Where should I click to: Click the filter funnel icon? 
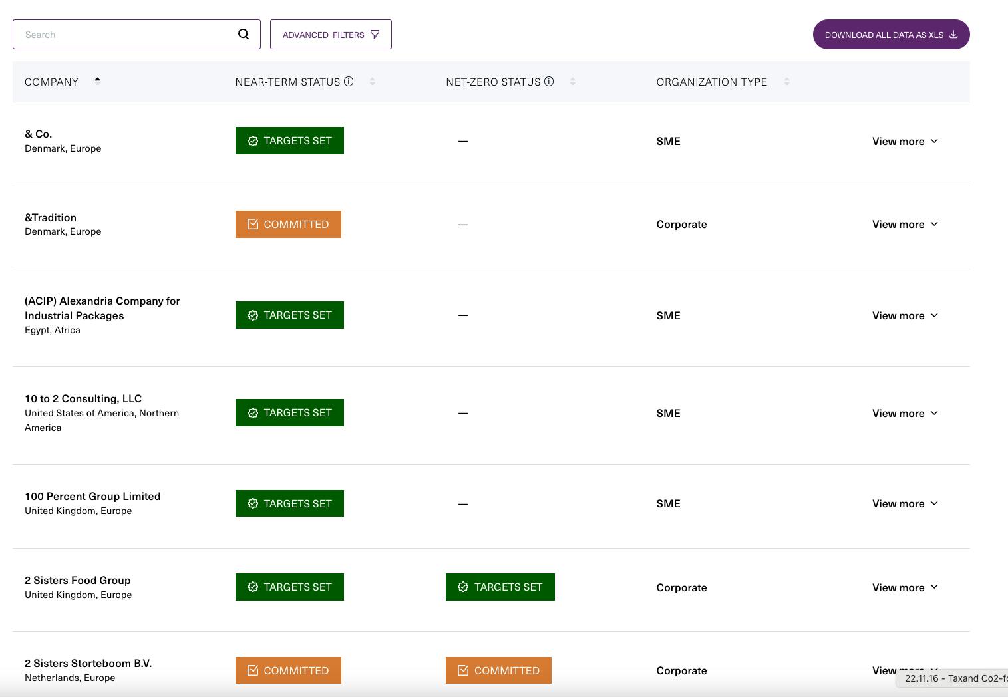point(375,35)
